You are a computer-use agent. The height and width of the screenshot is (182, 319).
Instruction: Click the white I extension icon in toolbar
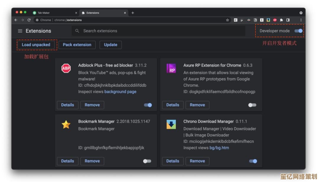pyautogui.click(x=262, y=20)
